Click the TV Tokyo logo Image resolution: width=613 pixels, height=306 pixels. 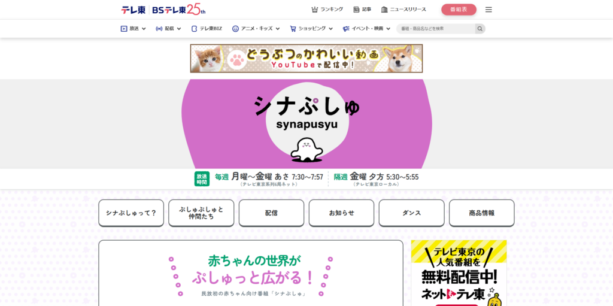[x=133, y=10]
